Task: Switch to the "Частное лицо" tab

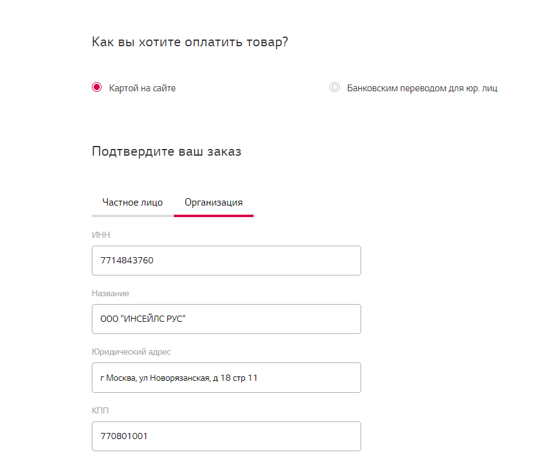Action: pyautogui.click(x=133, y=203)
